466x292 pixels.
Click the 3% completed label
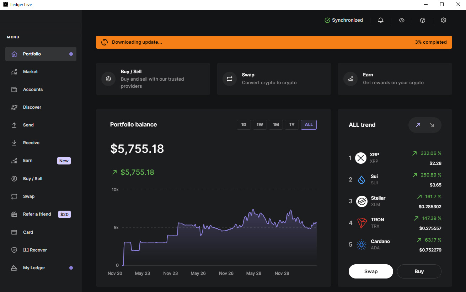click(x=431, y=42)
